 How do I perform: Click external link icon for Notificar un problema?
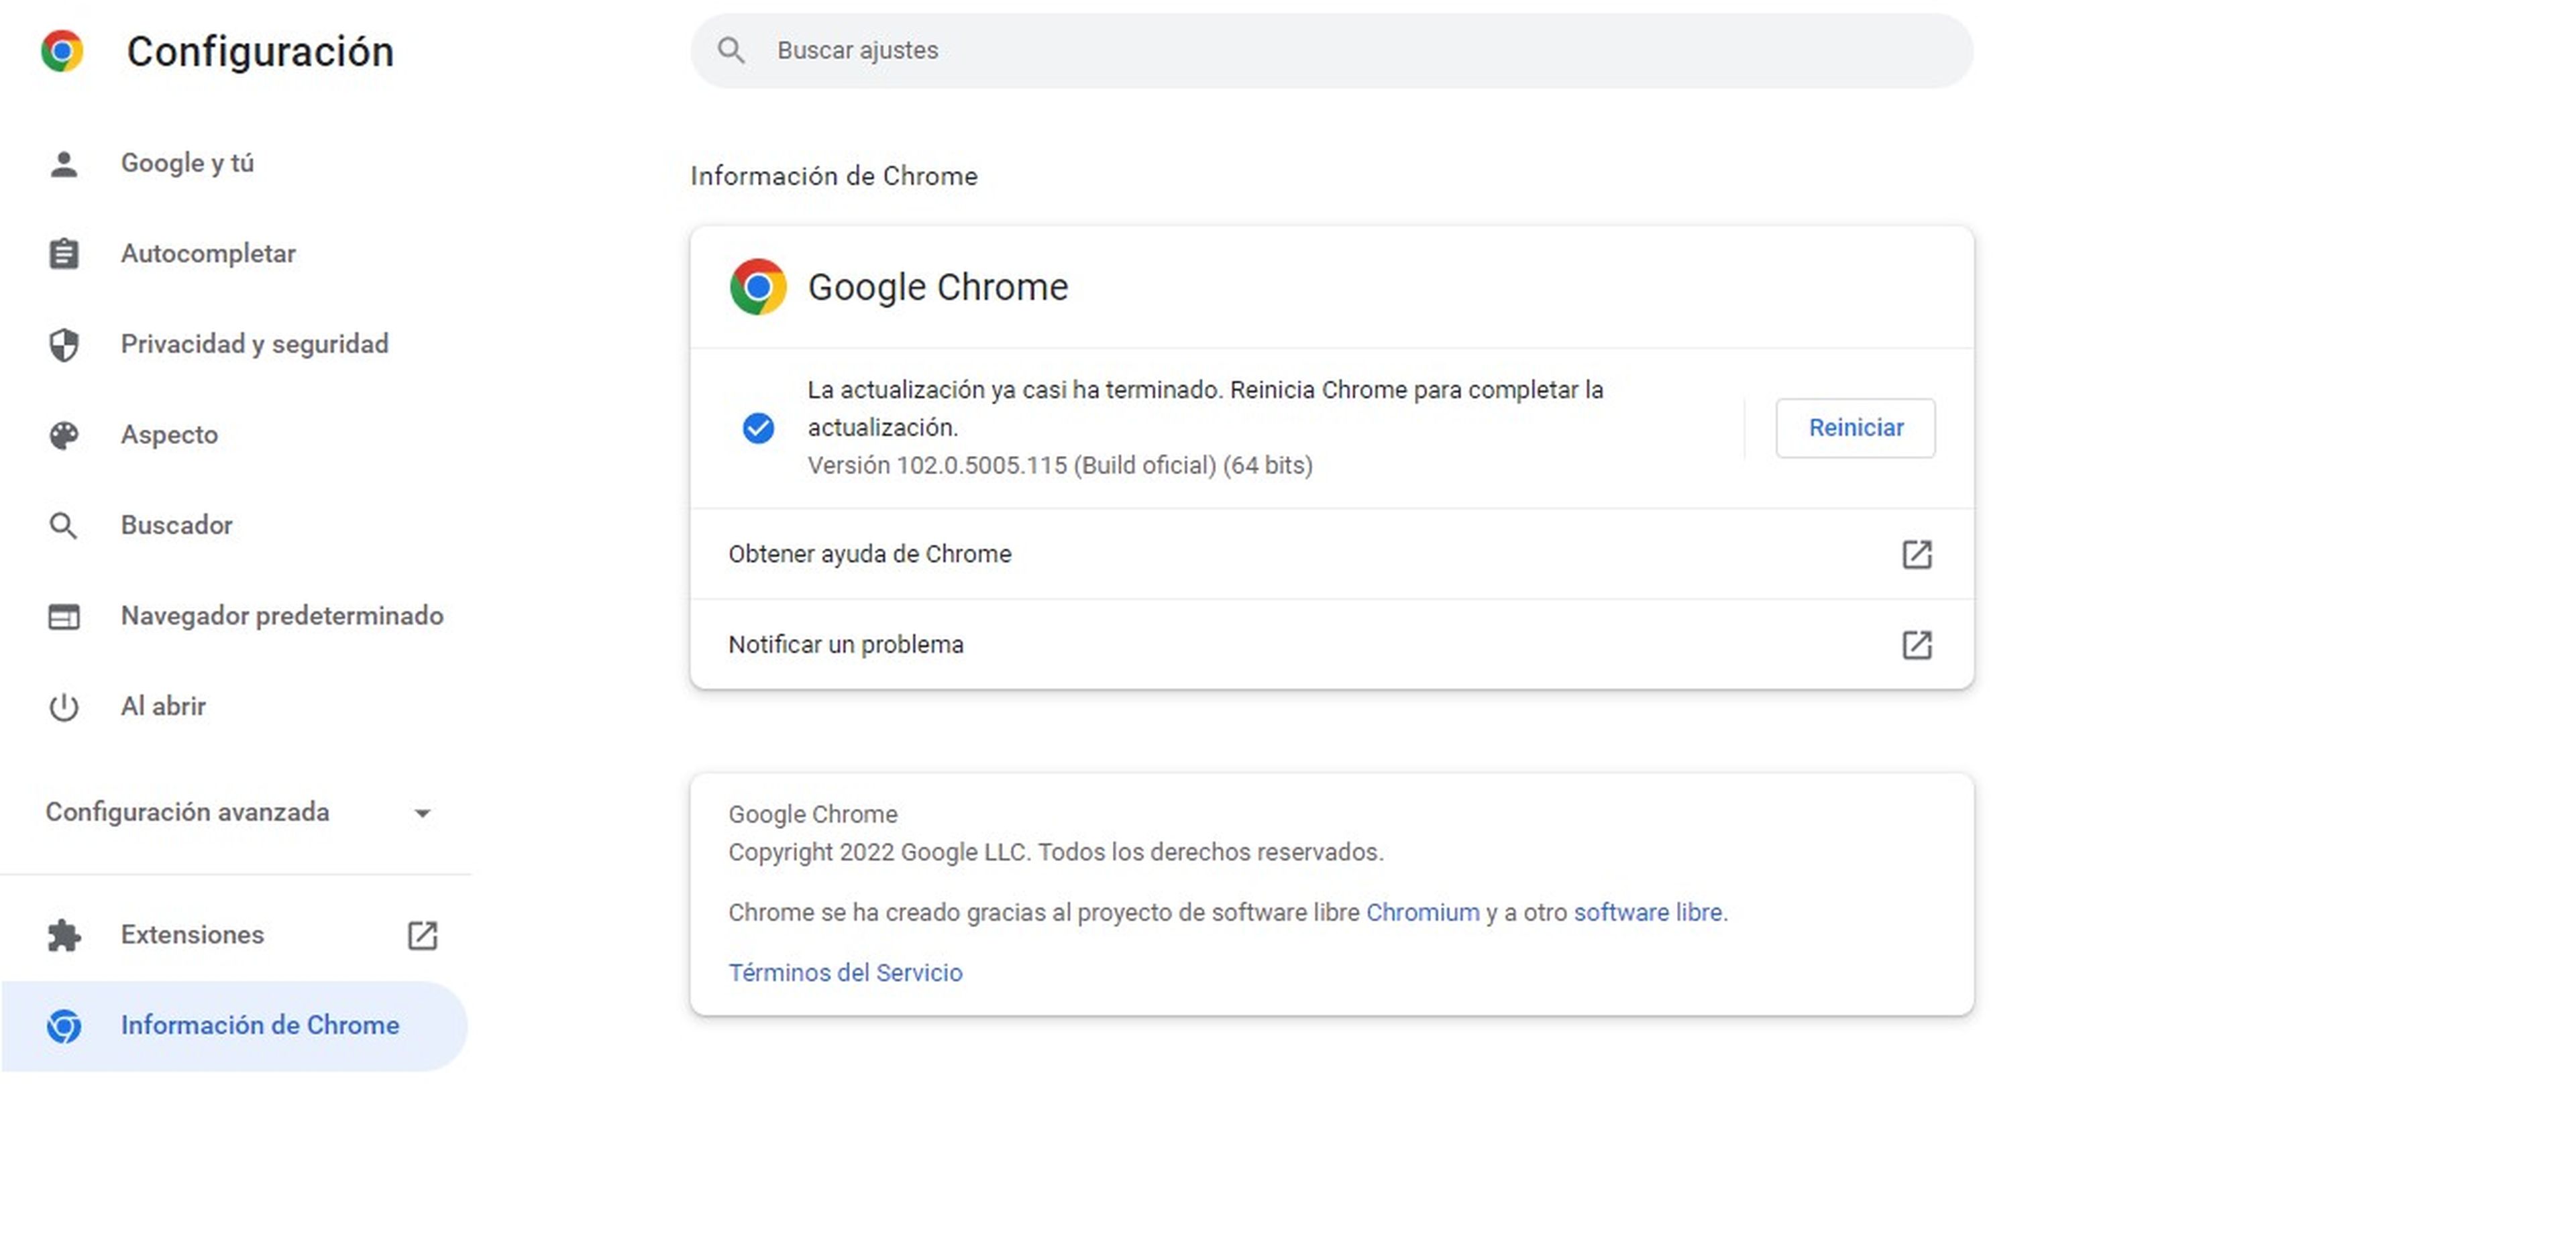point(1916,645)
